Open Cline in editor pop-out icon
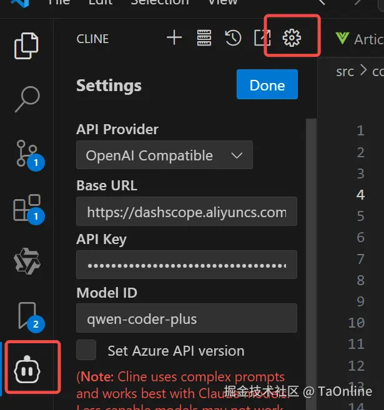Image resolution: width=384 pixels, height=410 pixels. point(262,37)
